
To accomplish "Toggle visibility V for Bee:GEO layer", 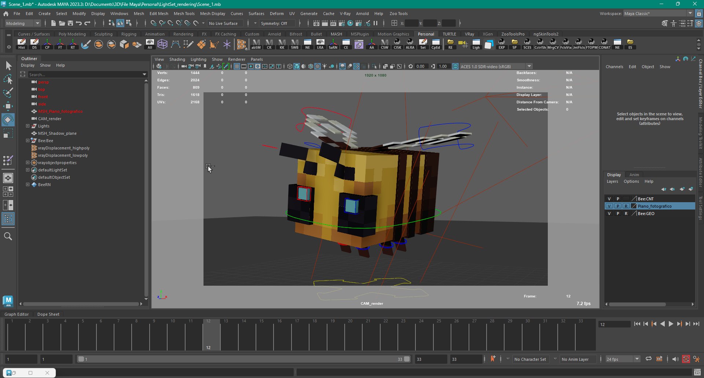I will (609, 214).
